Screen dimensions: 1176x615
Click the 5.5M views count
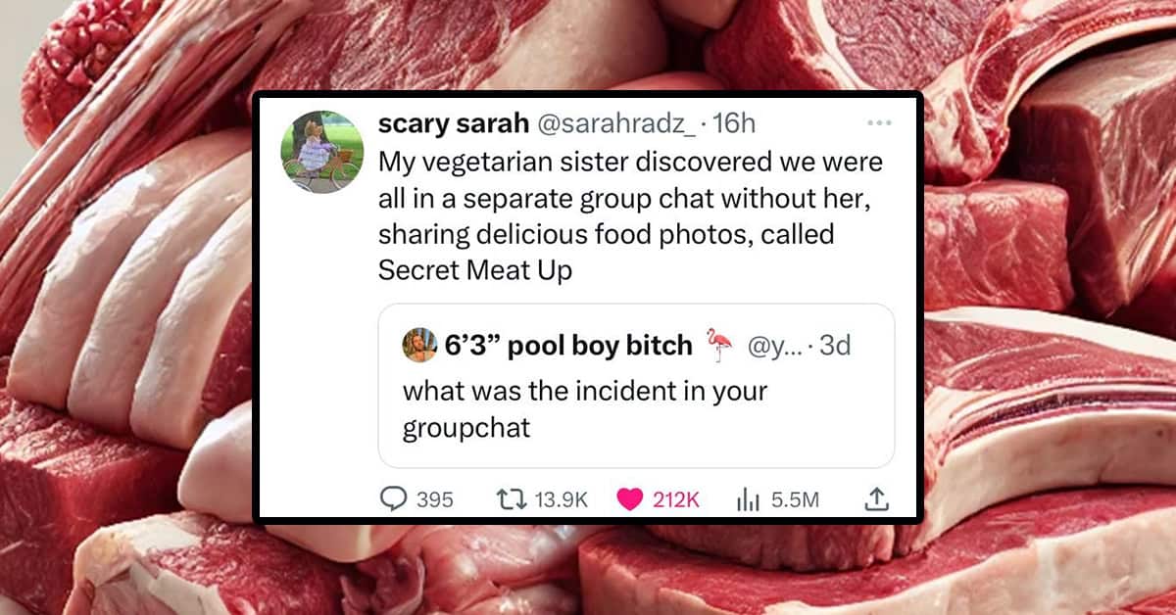(x=795, y=499)
